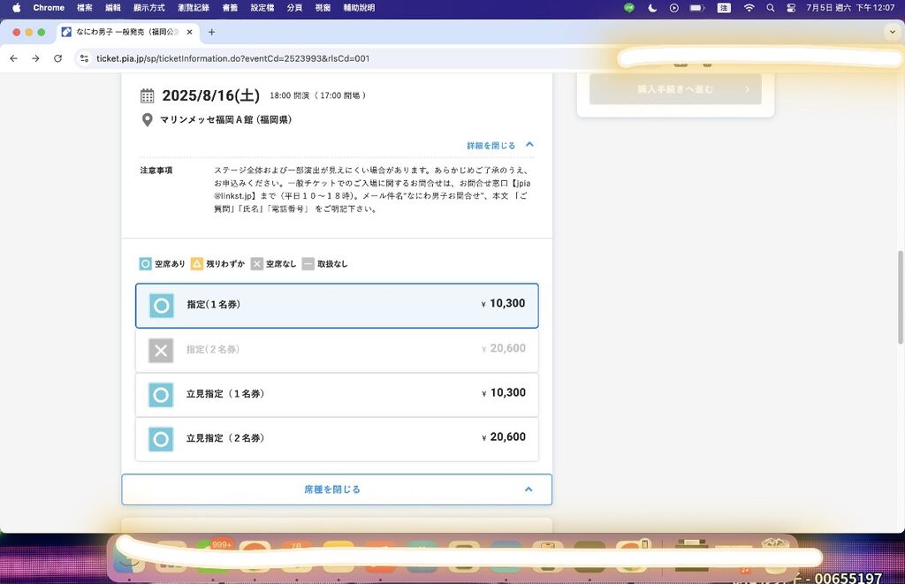Select 立見指定(1名券) ticket option
This screenshot has height=584, width=905.
(337, 395)
